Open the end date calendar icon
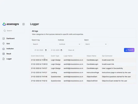 click(61, 50)
